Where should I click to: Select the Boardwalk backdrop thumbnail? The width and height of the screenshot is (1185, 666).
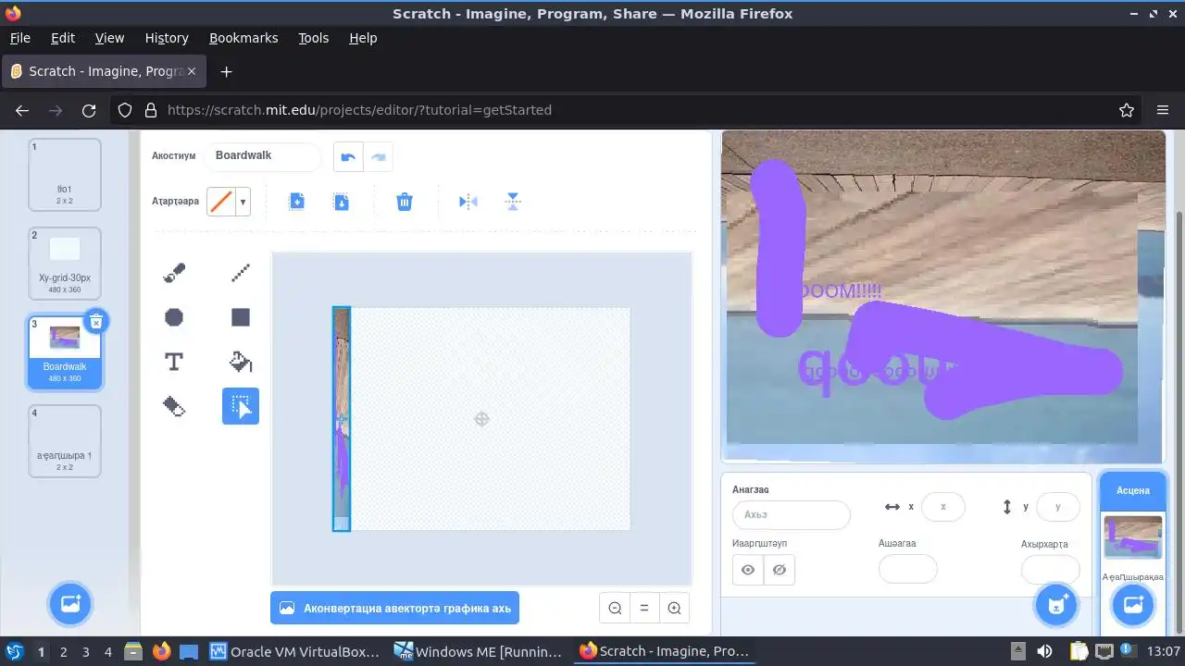[65, 352]
